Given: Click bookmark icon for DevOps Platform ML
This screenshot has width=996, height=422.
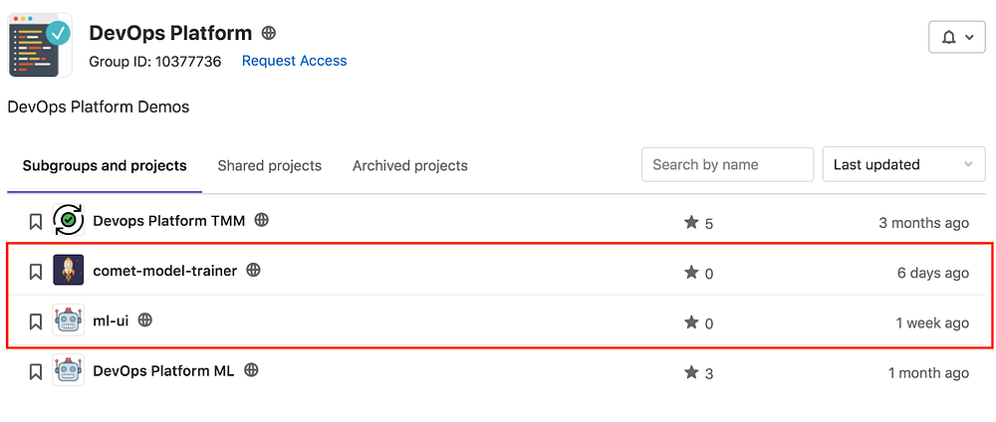Looking at the screenshot, I should [35, 371].
